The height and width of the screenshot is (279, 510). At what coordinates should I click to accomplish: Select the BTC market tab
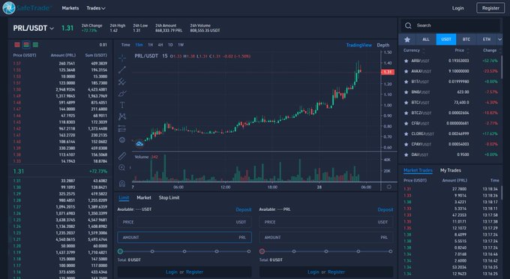click(466, 39)
